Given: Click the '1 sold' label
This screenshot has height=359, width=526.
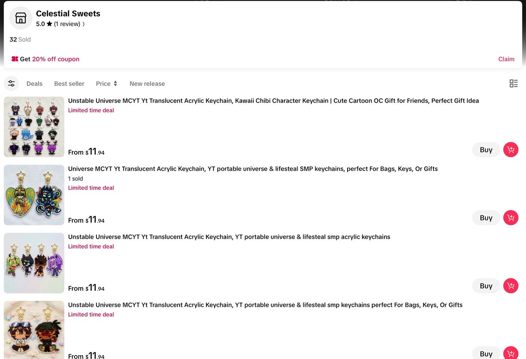Looking at the screenshot, I should click(x=75, y=179).
